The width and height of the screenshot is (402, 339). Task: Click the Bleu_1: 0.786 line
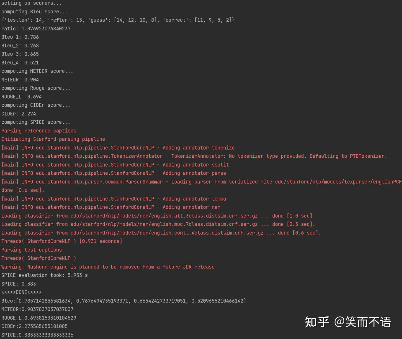tap(20, 37)
